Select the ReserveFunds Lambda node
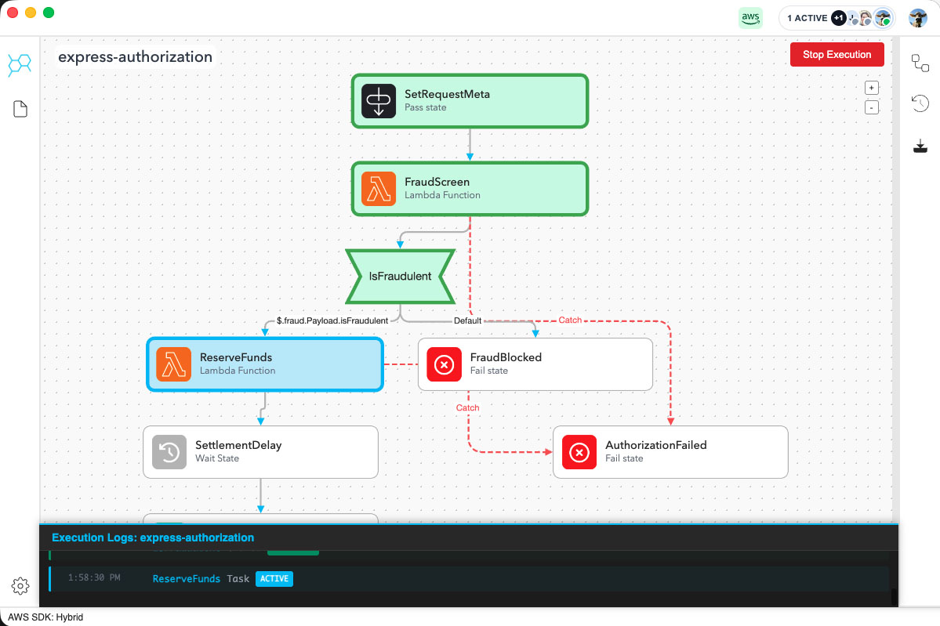The width and height of the screenshot is (940, 626). (x=265, y=364)
